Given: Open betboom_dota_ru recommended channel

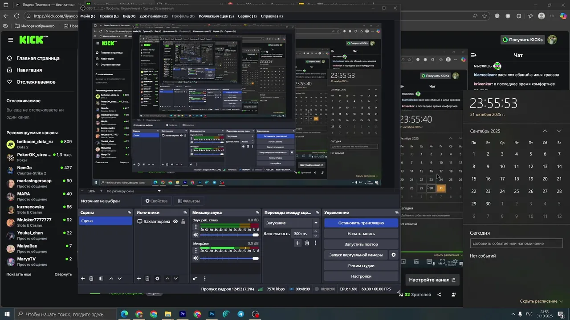Looking at the screenshot, I should [39, 144].
